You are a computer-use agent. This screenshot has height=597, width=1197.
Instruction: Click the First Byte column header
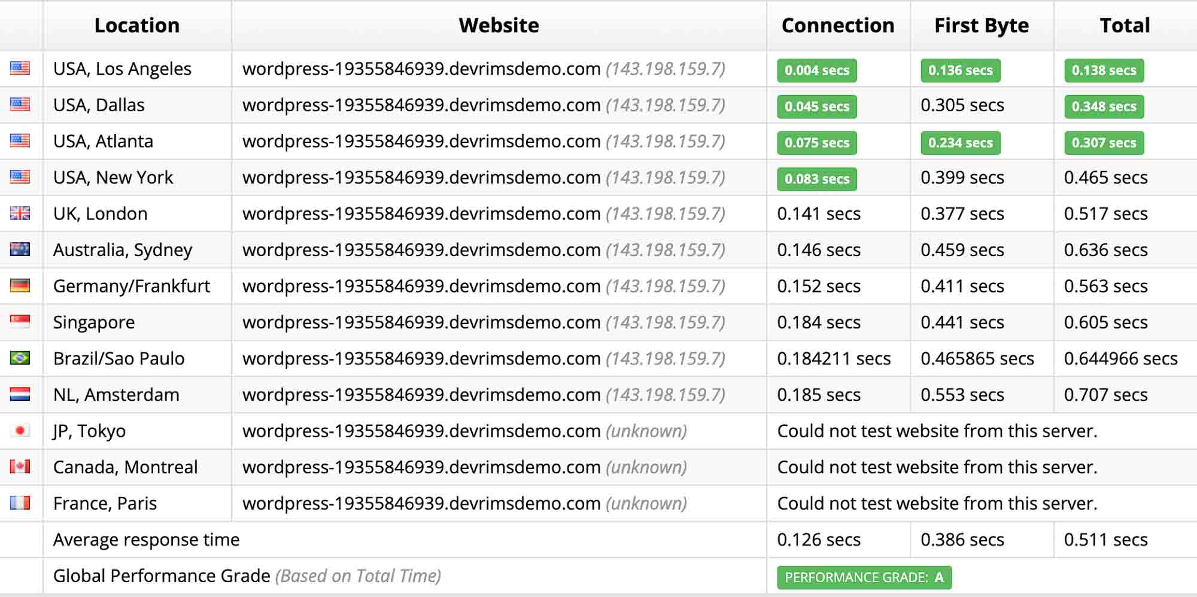pos(982,25)
